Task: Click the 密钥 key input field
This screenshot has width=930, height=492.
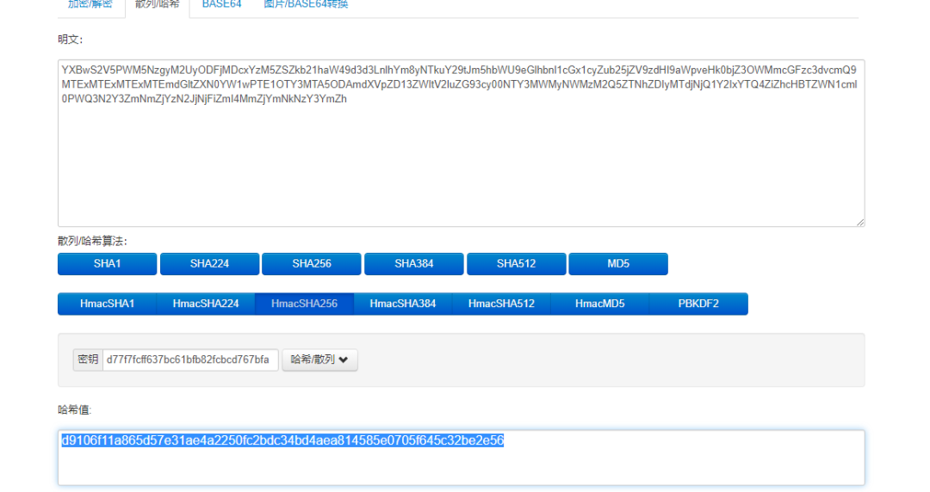Action: (x=190, y=360)
